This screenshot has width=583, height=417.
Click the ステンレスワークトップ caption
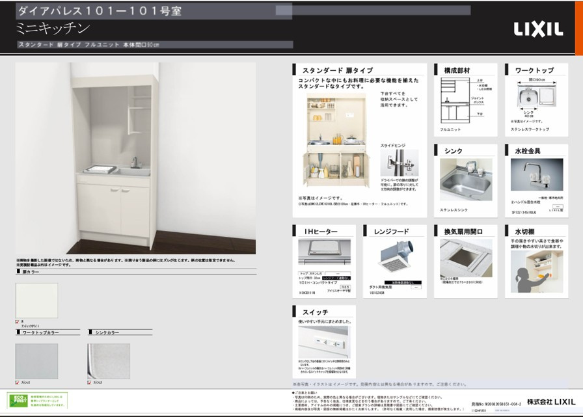click(x=530, y=129)
